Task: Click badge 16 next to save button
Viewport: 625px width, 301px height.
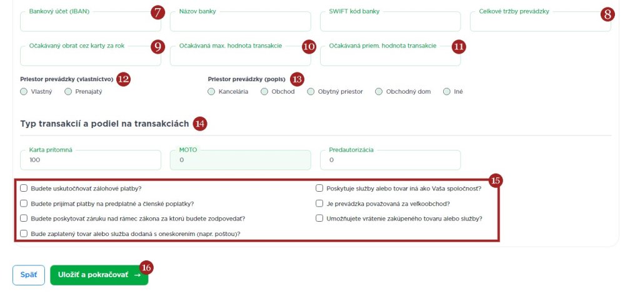Action: [x=146, y=267]
